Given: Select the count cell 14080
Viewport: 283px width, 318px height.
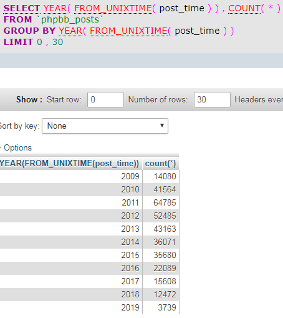Looking at the screenshot, I should click(x=165, y=176).
